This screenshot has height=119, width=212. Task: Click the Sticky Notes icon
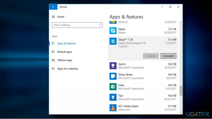coord(113,76)
